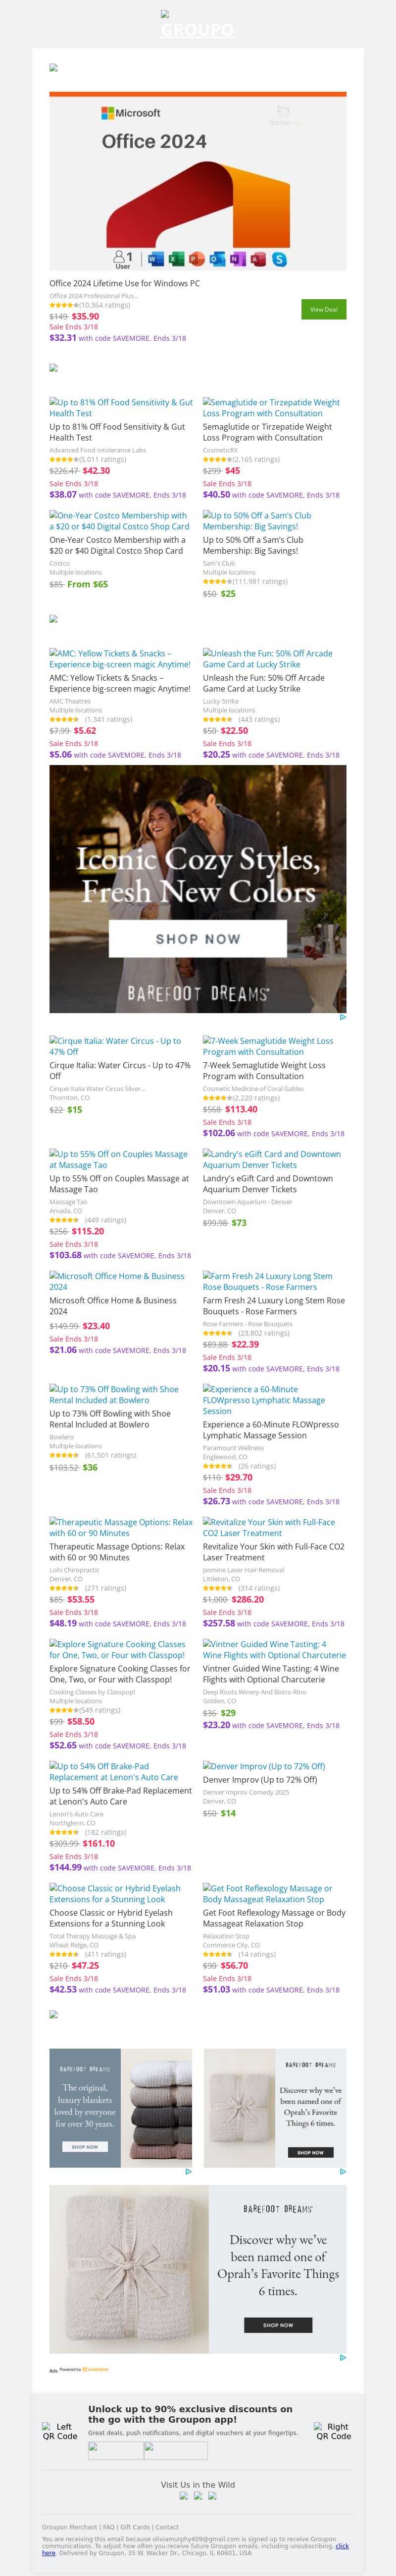Click AdChoices icon under the large Oprah's Favorite ad
The height and width of the screenshot is (2576, 396).
pos(343,2357)
